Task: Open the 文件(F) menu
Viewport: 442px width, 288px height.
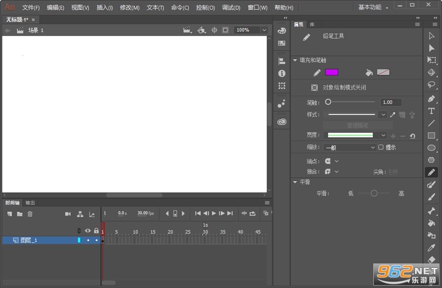Action: click(31, 7)
